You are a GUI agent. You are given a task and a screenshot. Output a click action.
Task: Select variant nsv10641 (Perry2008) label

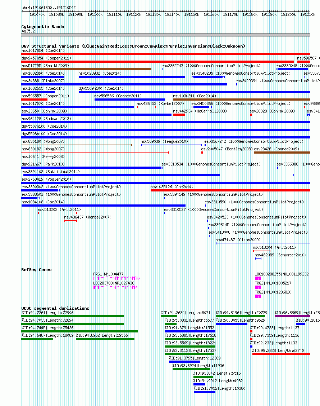tap(43, 156)
